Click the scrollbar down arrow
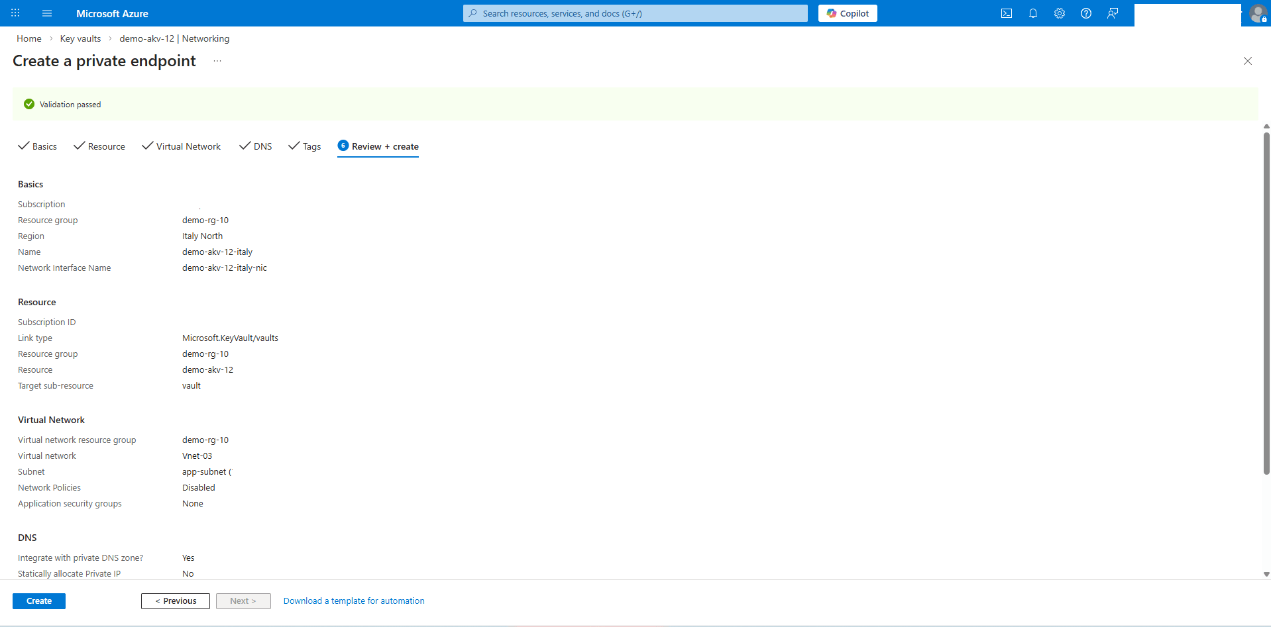This screenshot has width=1271, height=627. [x=1266, y=575]
